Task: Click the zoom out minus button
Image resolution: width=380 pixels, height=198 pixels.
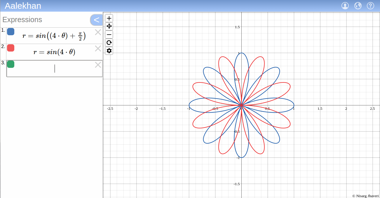Action: point(109,35)
